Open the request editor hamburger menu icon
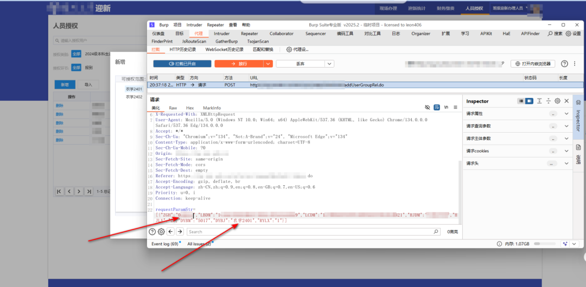This screenshot has height=287, width=586. [455, 107]
